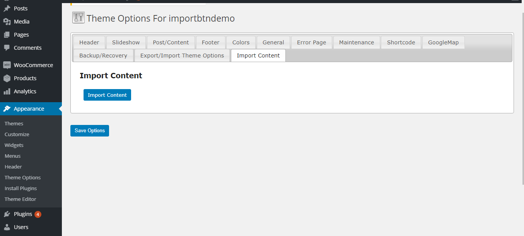The width and height of the screenshot is (524, 236).
Task: Open the WooCommerce icon menu
Action: [7, 65]
